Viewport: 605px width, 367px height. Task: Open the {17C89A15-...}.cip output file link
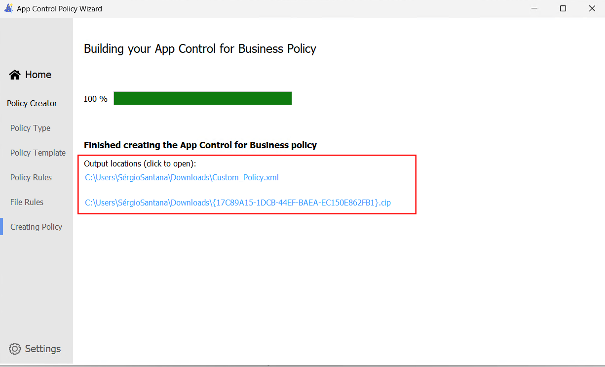pyautogui.click(x=238, y=203)
